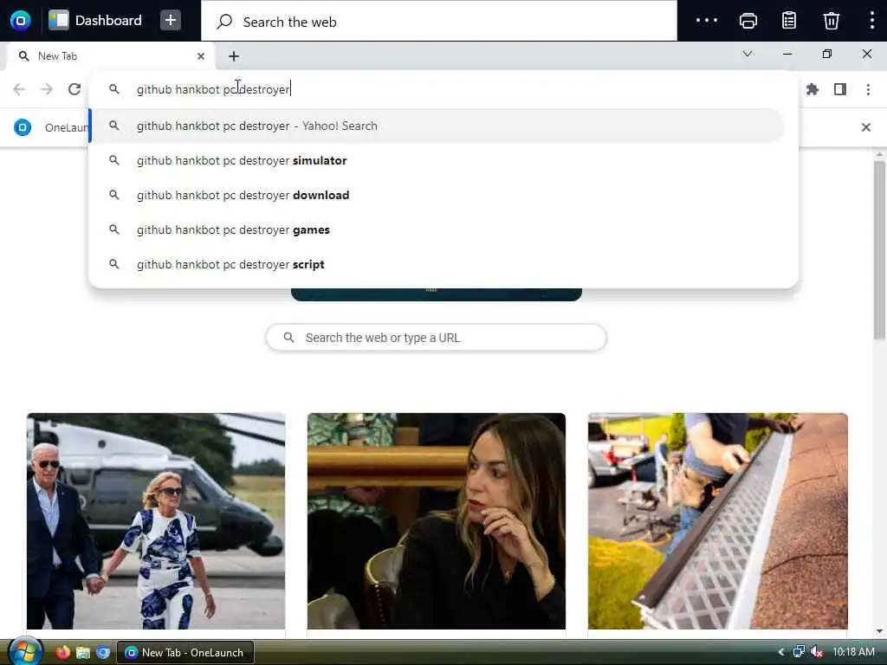Screen dimensions: 887x665
Task: Select the 'destroyer games' suggestion
Action: point(437,229)
